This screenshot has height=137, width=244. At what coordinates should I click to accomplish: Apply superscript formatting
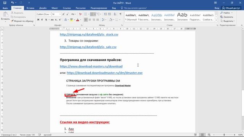point(60,20)
